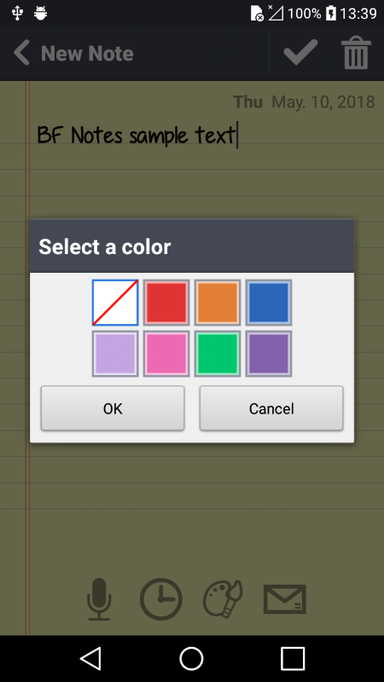Tap the envelope email icon
The height and width of the screenshot is (682, 384).
tap(285, 599)
